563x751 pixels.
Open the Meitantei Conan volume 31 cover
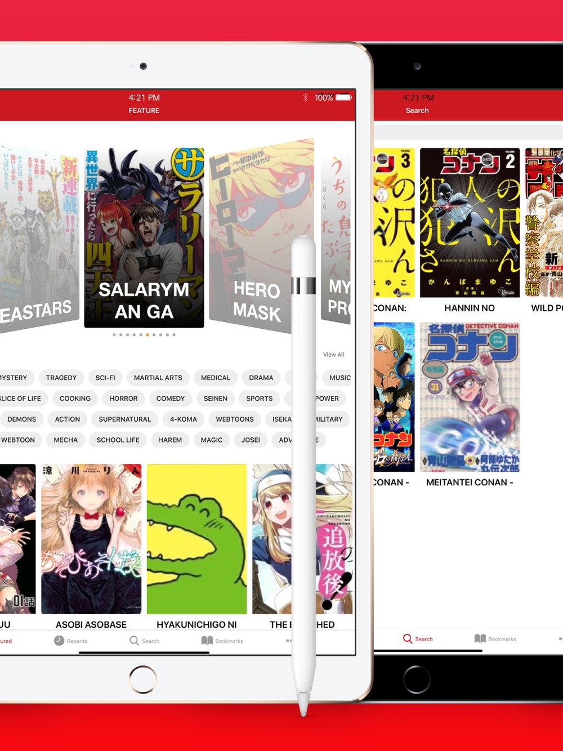click(470, 397)
